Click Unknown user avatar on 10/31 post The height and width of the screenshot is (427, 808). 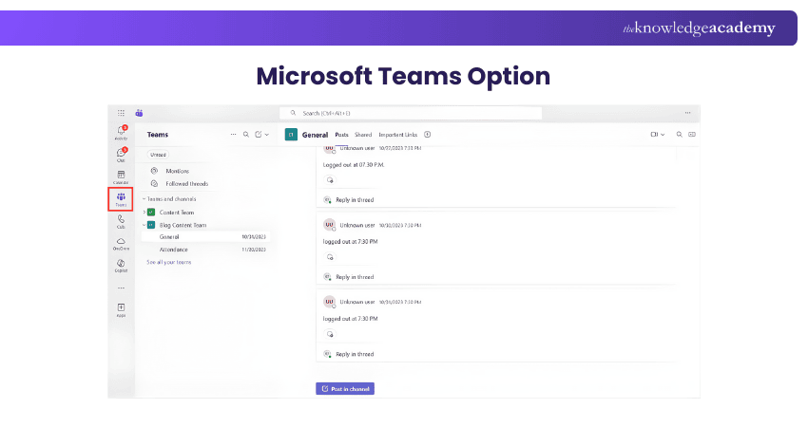tap(329, 302)
